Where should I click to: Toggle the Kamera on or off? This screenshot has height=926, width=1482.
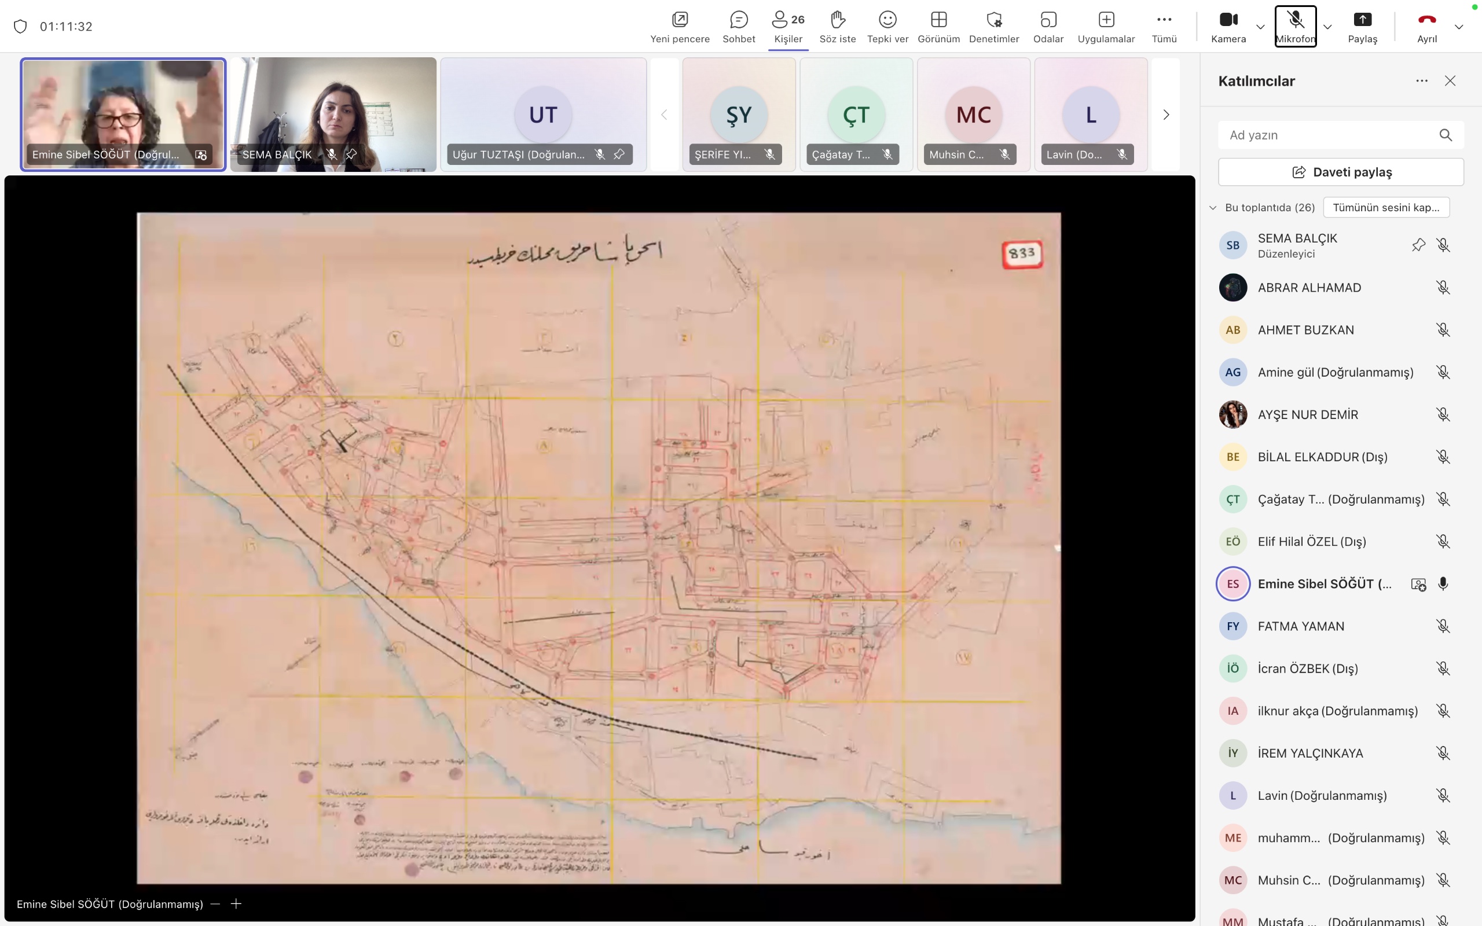click(1228, 27)
